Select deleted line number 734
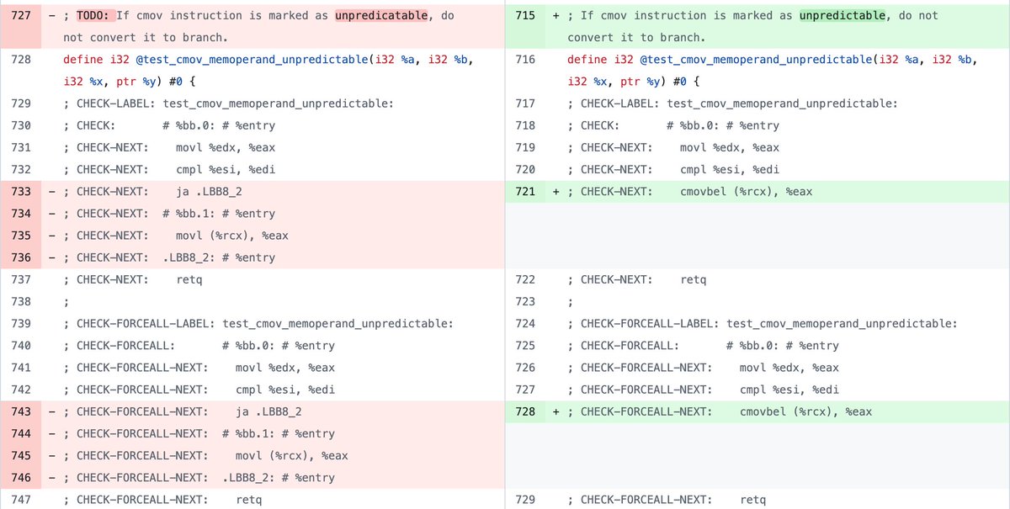The image size is (1010, 509). click(21, 214)
